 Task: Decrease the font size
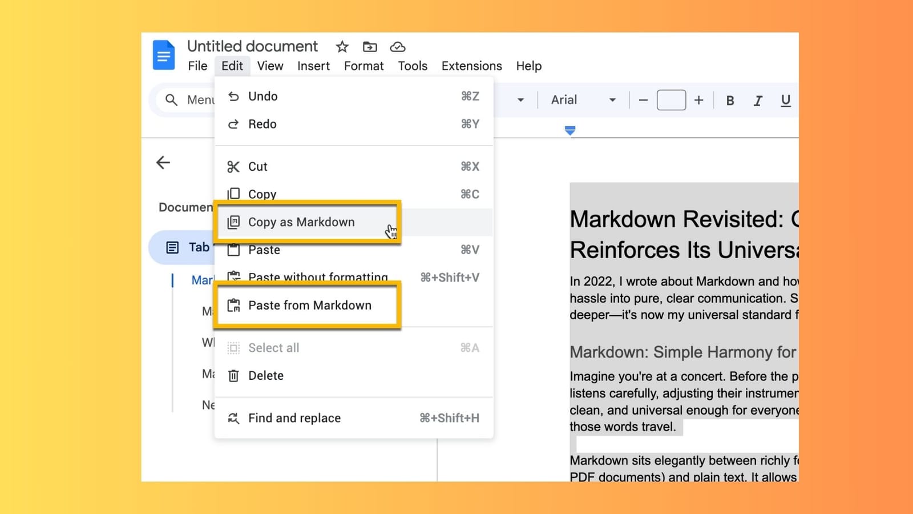coord(643,100)
